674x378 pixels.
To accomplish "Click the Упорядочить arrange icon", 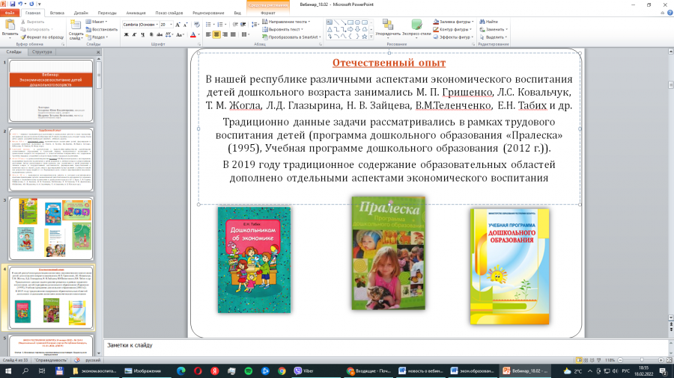I will (x=388, y=28).
